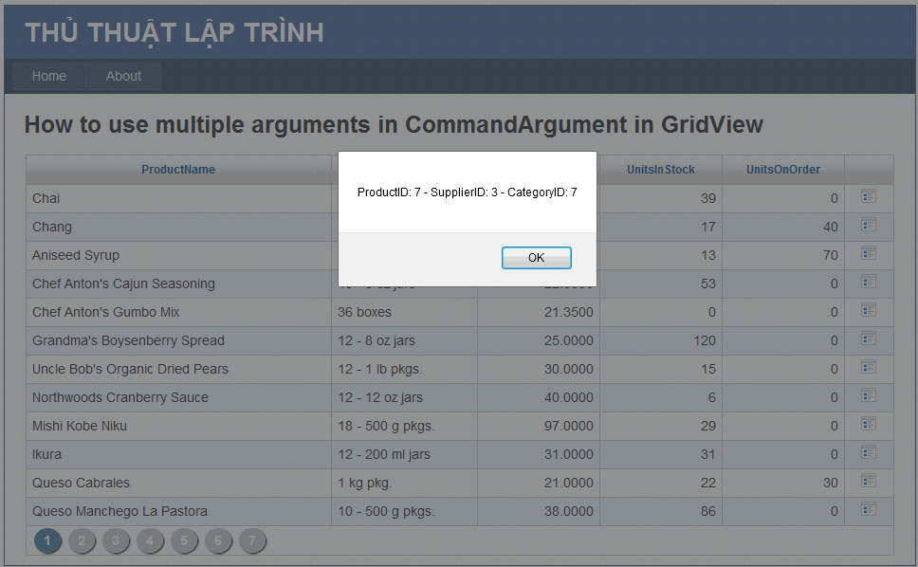
Task: Click the THỦ THUẬT LẬP TRÌNH site title
Action: (x=174, y=33)
